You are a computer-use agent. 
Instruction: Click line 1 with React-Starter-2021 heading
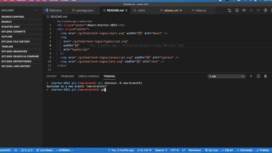point(91,25)
